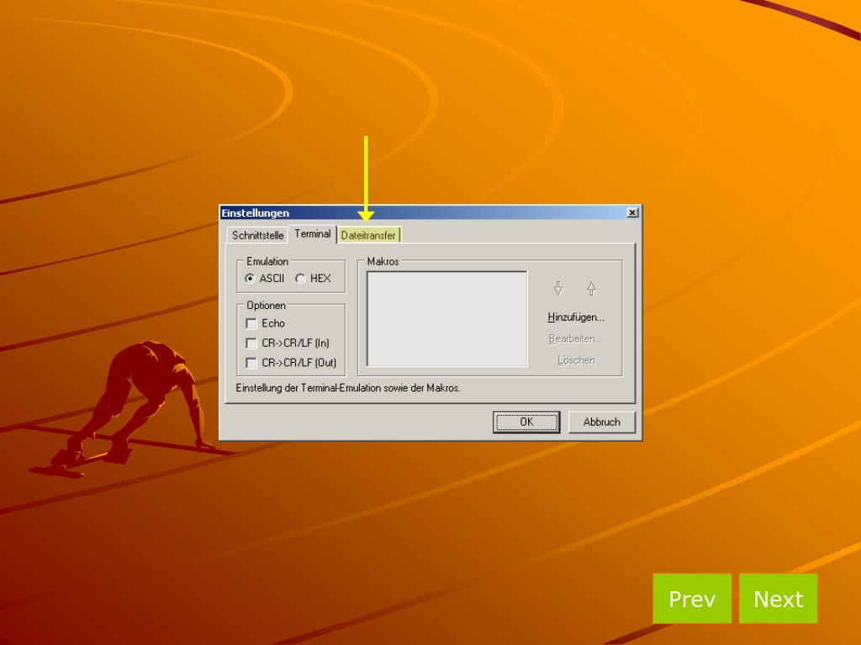Click the Bearbeiten... button
The width and height of the screenshot is (861, 645).
click(575, 338)
